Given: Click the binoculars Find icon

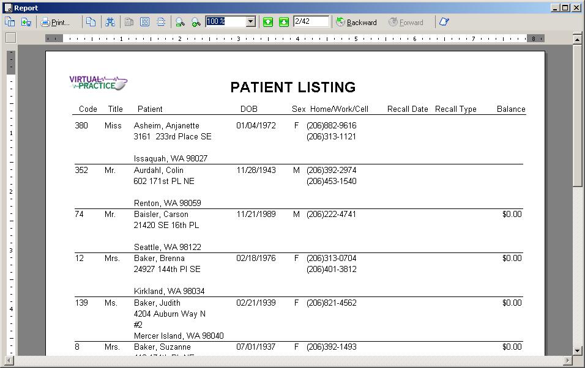Looking at the screenshot, I should (x=110, y=22).
